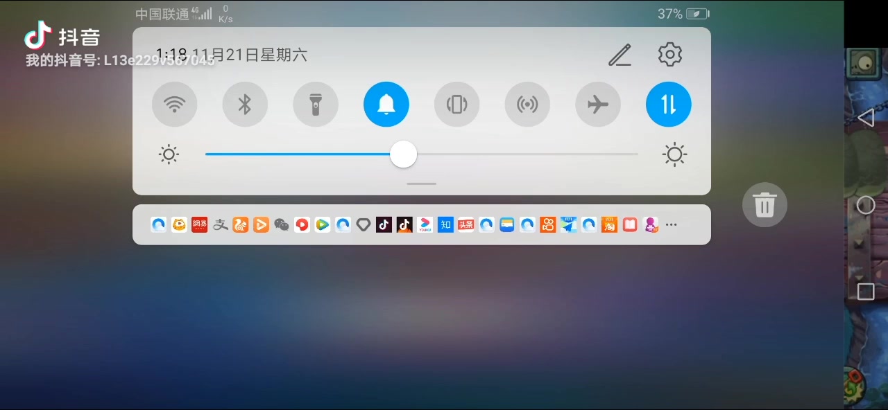Launch Alipay from the app row
The image size is (888, 410).
click(220, 224)
